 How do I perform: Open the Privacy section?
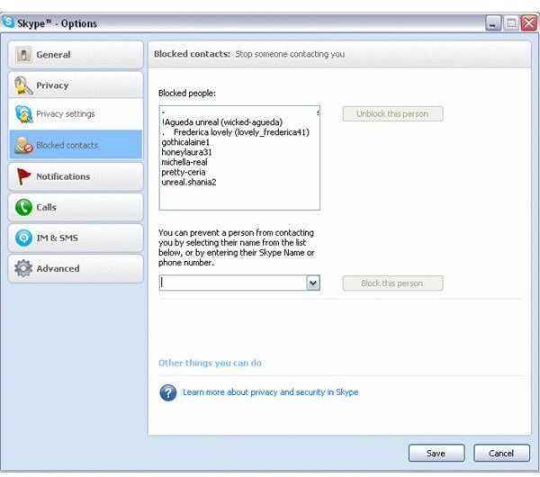[x=76, y=85]
